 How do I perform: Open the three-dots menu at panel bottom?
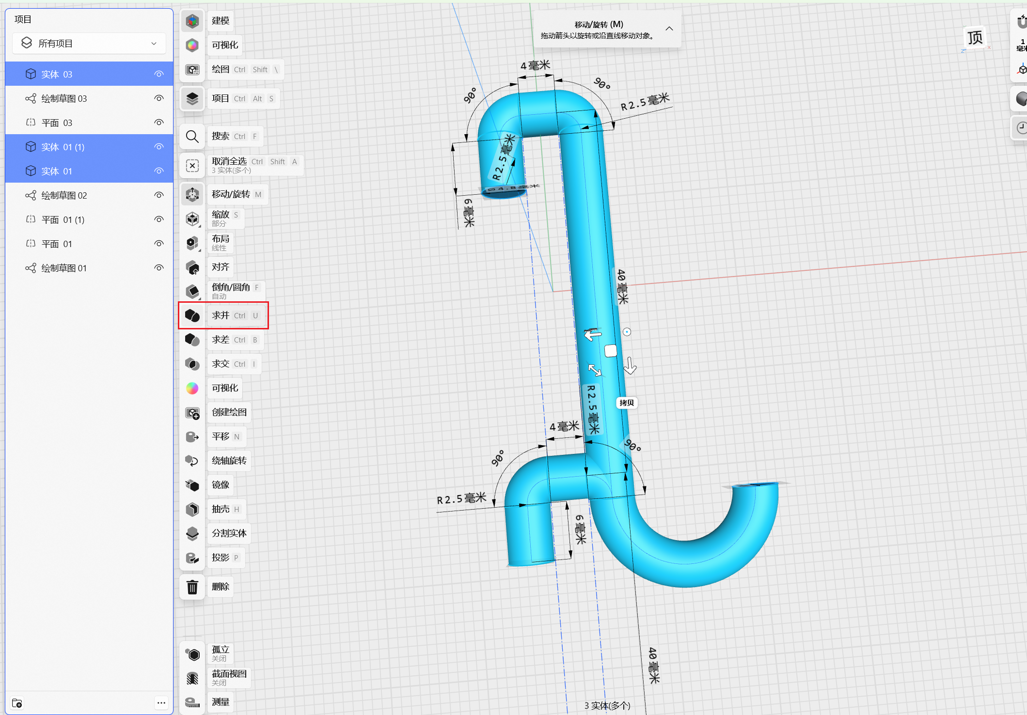point(161,702)
